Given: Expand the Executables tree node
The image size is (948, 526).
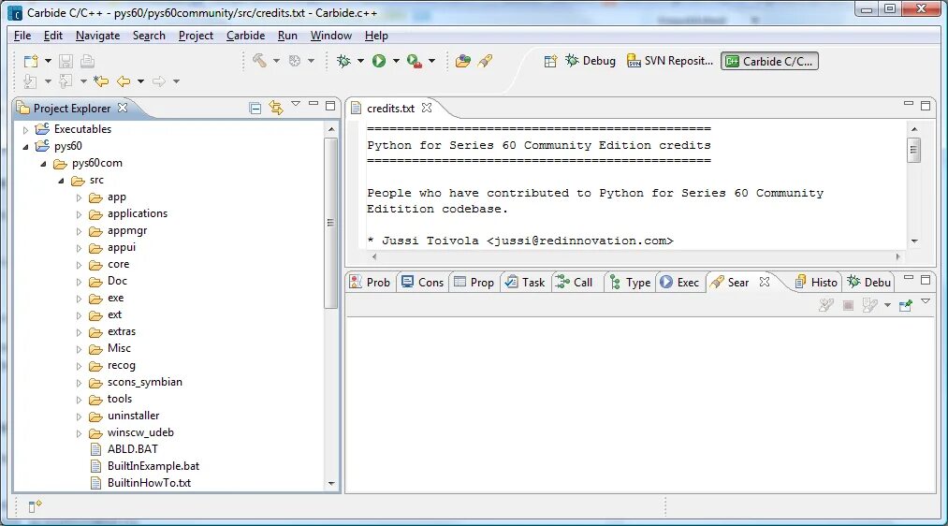Looking at the screenshot, I should pyautogui.click(x=25, y=129).
